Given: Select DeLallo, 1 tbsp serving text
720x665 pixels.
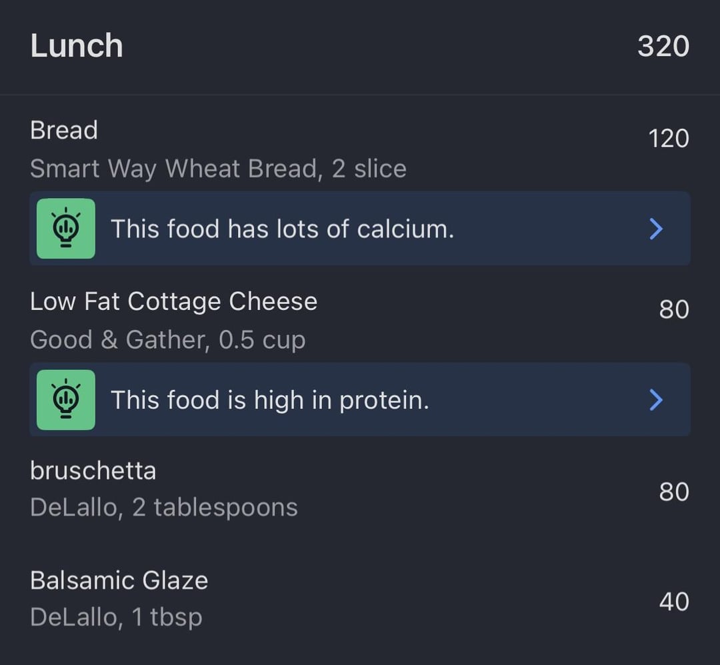Looking at the screenshot, I should [x=116, y=617].
